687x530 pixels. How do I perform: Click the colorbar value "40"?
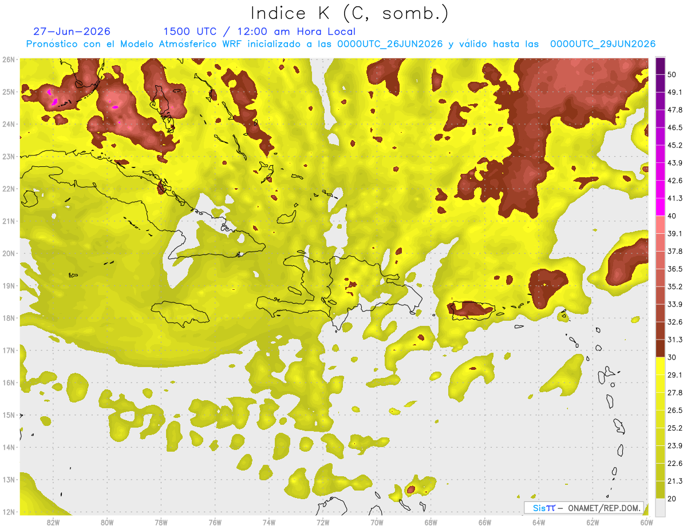(x=673, y=216)
